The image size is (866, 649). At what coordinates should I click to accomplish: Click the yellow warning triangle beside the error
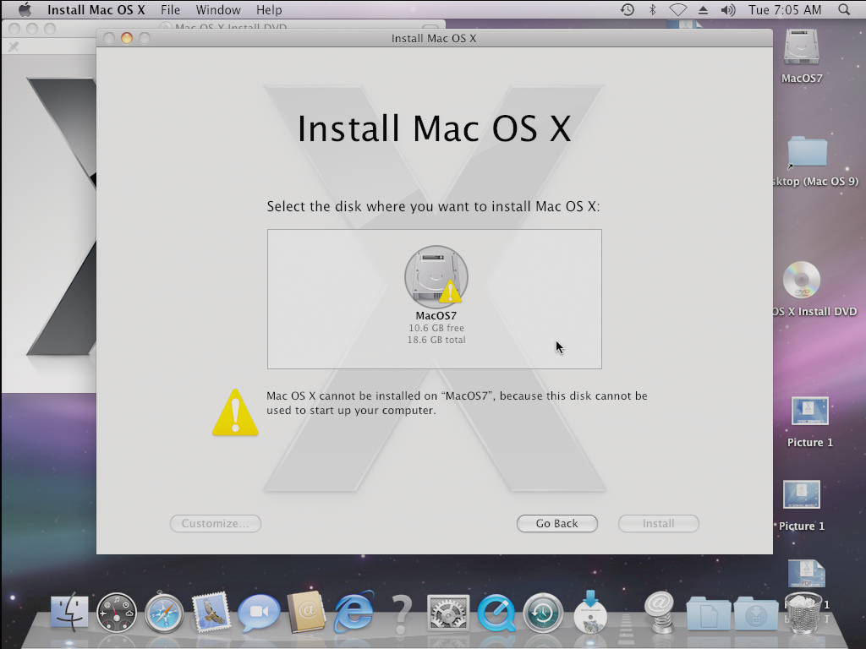tap(235, 412)
